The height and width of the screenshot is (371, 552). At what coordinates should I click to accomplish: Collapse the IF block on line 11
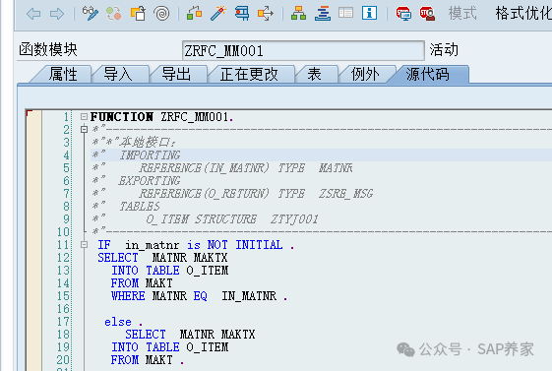(84, 244)
